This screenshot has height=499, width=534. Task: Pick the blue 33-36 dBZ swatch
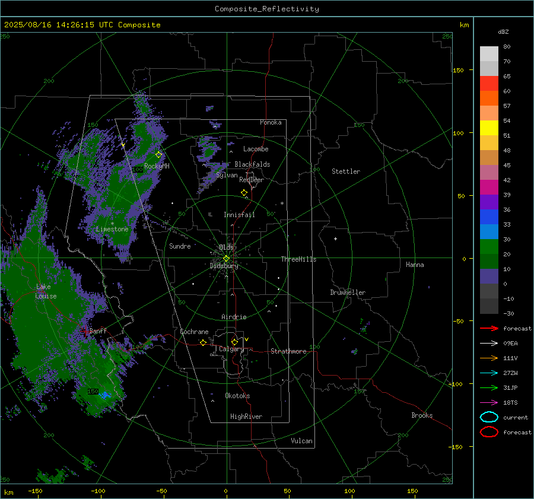click(x=489, y=217)
